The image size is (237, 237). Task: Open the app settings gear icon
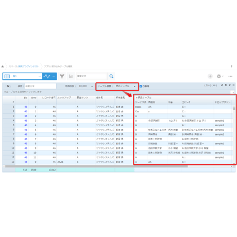pyautogui.click(x=219, y=76)
